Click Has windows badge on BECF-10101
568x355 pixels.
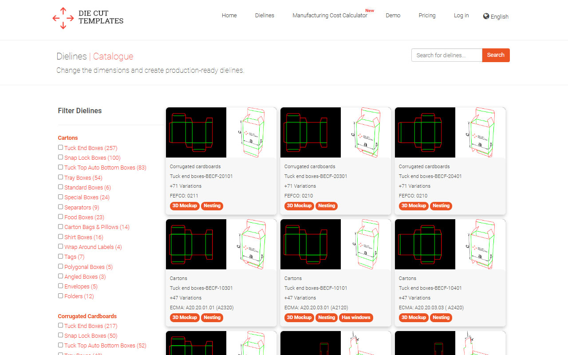coord(356,318)
